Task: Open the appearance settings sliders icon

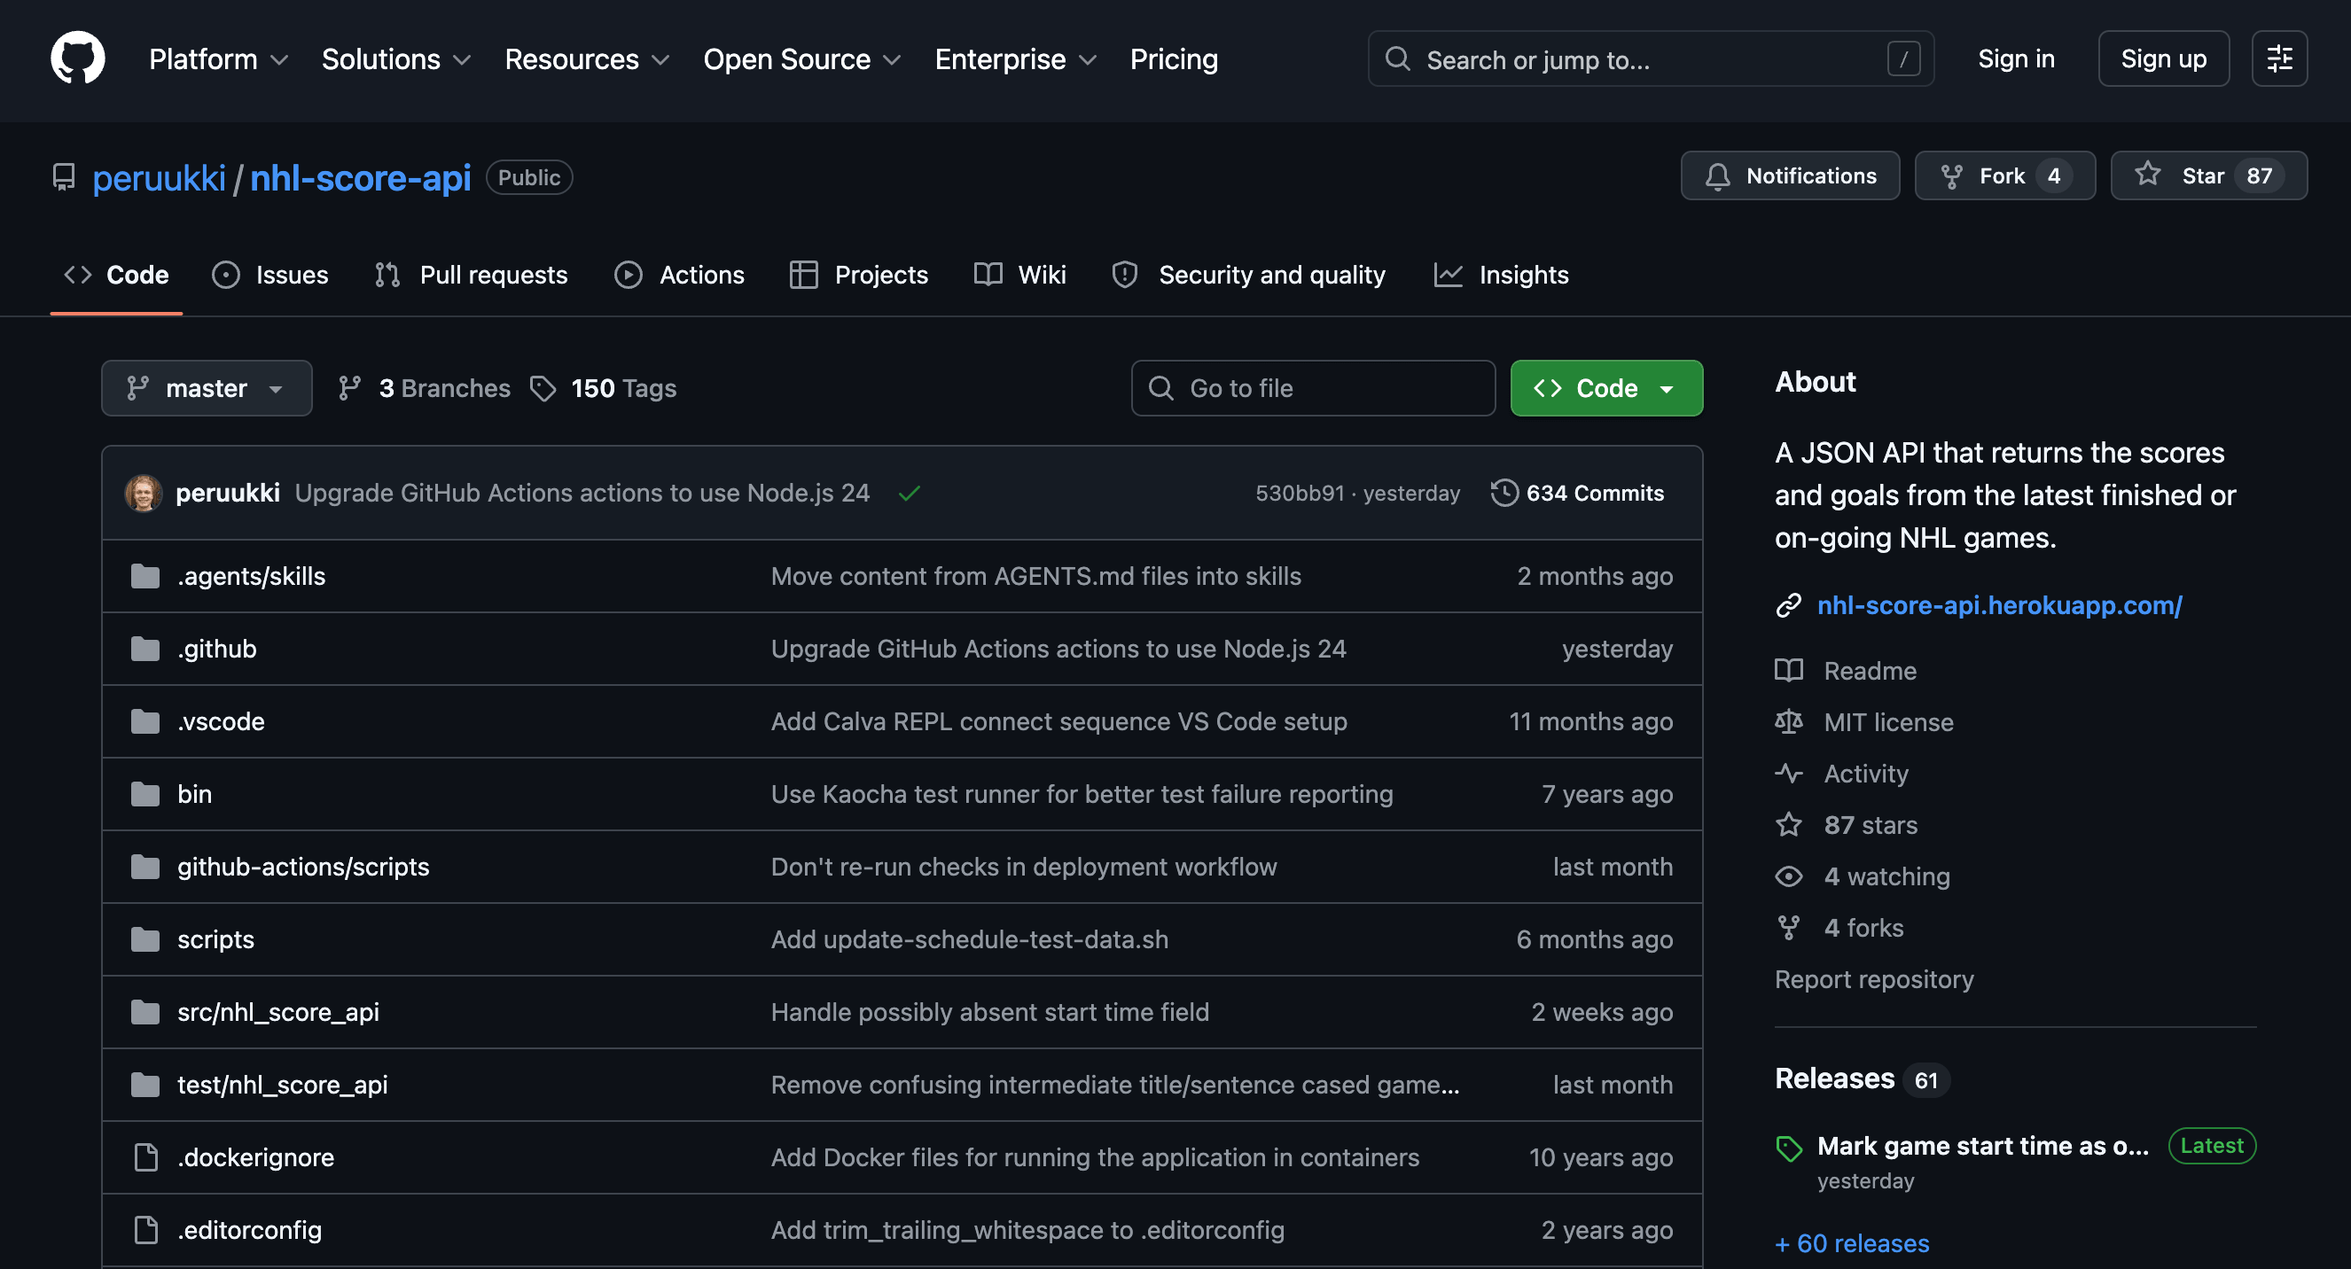Action: [x=2279, y=59]
